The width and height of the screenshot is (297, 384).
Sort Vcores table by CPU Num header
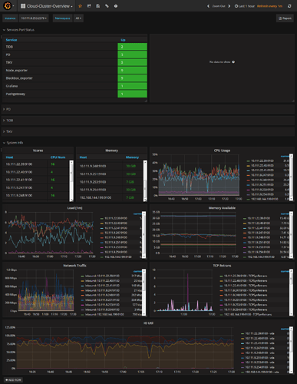click(x=58, y=157)
